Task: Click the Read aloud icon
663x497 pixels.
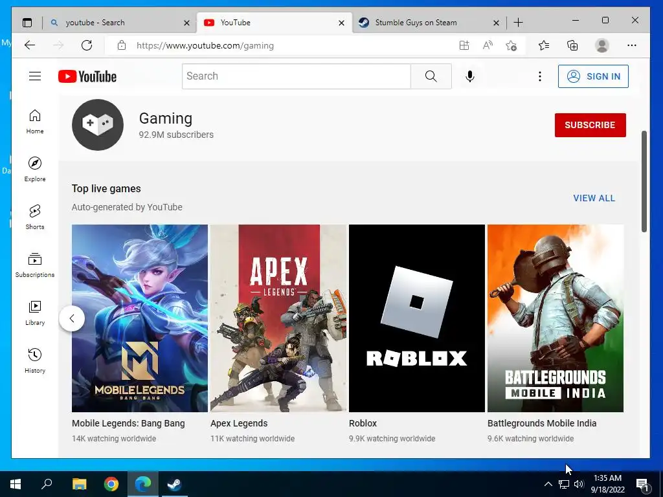Action: [488, 45]
